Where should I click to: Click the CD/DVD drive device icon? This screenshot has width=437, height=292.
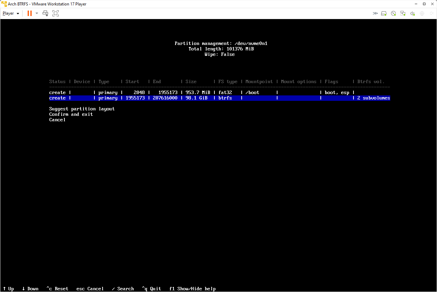pyautogui.click(x=393, y=13)
